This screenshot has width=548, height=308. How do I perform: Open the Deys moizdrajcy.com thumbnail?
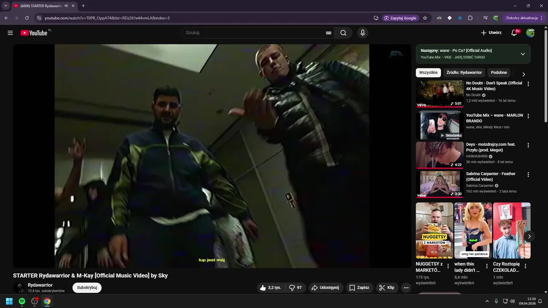pyautogui.click(x=440, y=155)
